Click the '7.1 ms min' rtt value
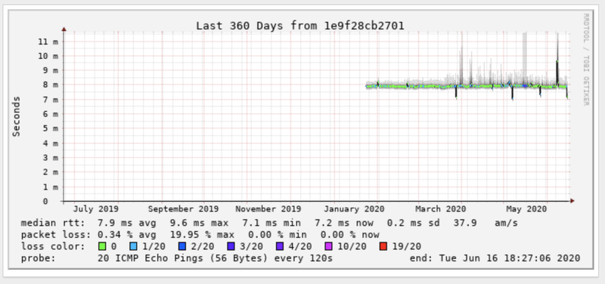Screen dimensions: 605x284 coord(271,223)
